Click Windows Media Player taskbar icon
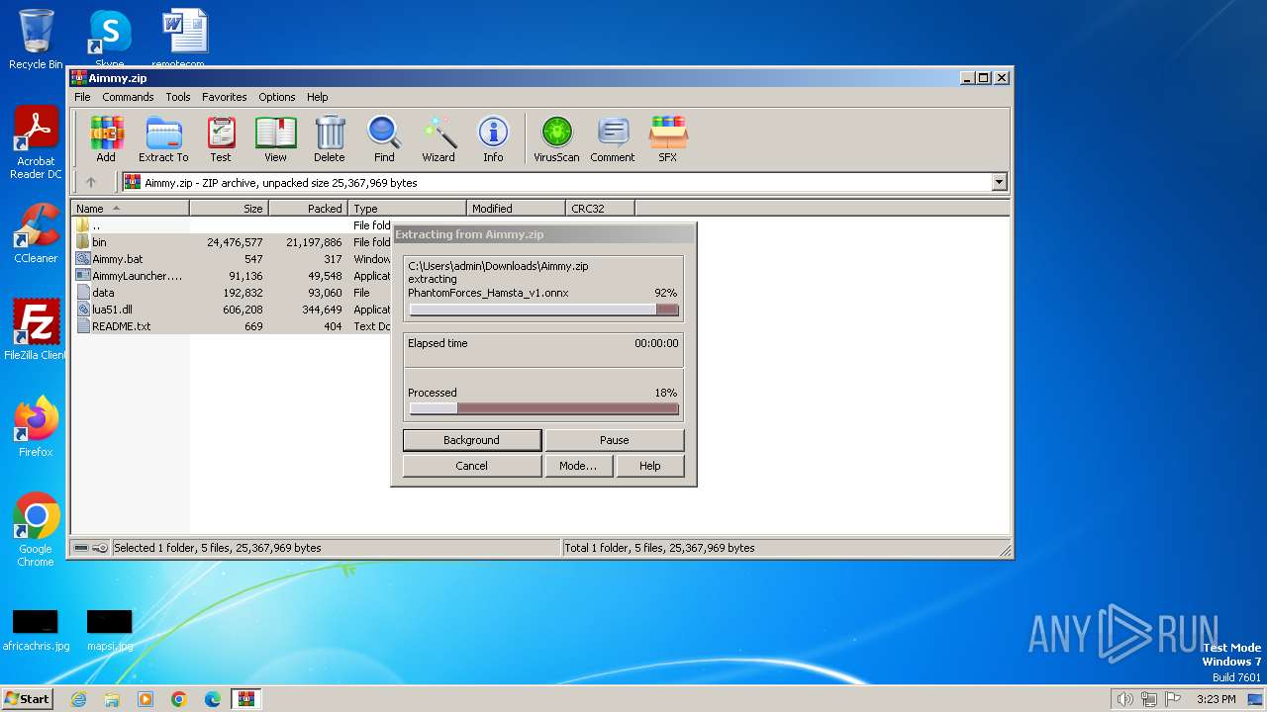This screenshot has height=712, width=1267. click(146, 699)
